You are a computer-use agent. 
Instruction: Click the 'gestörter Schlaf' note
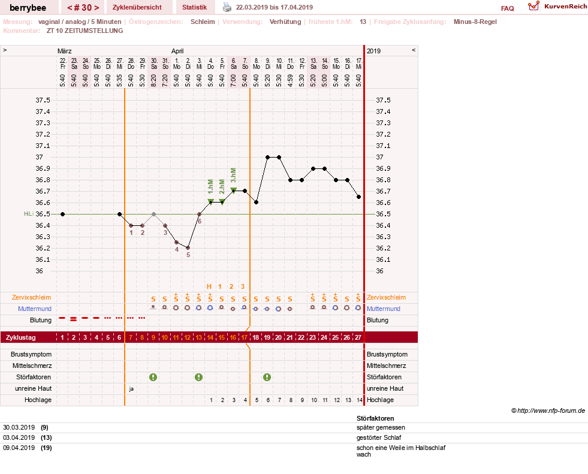379,437
